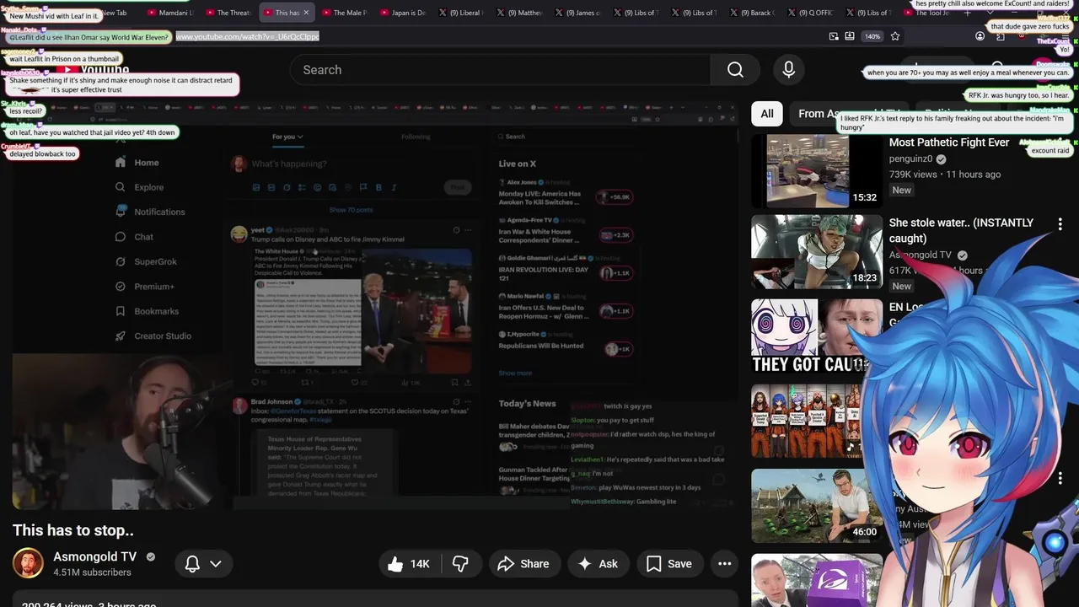Open the 46:00 video thumbnail
This screenshot has width=1079, height=607.
pyautogui.click(x=817, y=505)
